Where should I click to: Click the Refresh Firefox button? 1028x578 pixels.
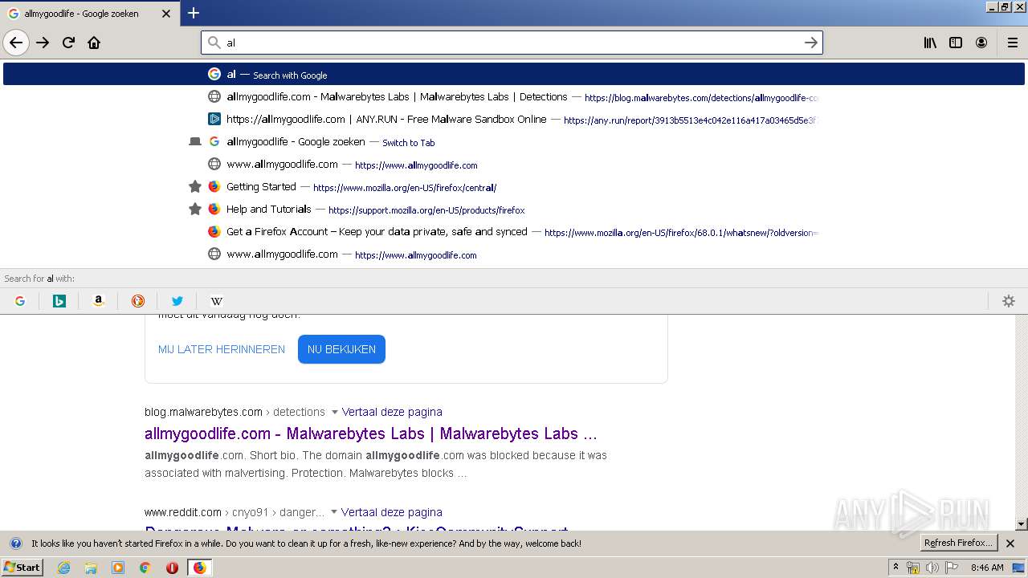959,543
